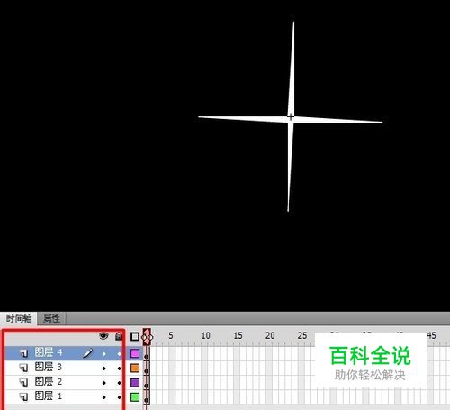The width and height of the screenshot is (450, 410).
Task: Click the padlock icon to lock all layers
Action: 119,336
